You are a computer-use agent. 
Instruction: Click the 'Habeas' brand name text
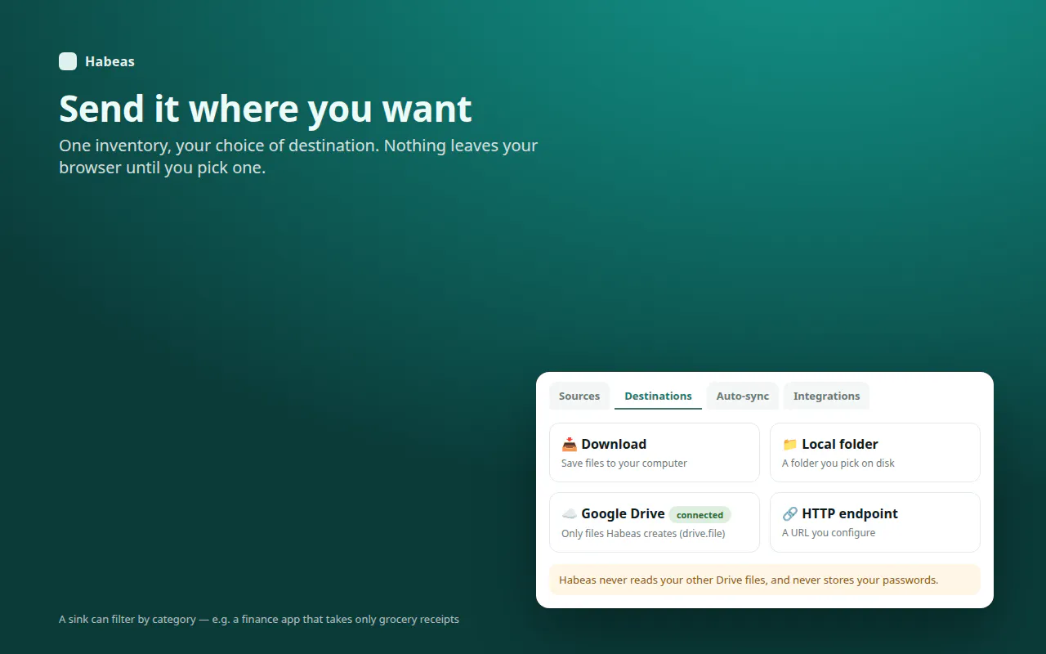click(110, 61)
